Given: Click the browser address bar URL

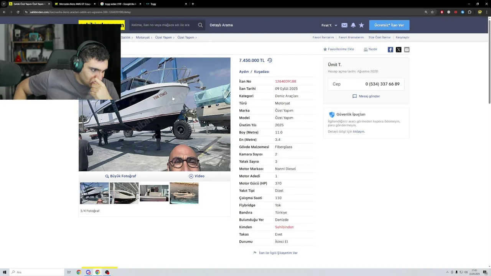Looking at the screenshot, I should coord(80,12).
